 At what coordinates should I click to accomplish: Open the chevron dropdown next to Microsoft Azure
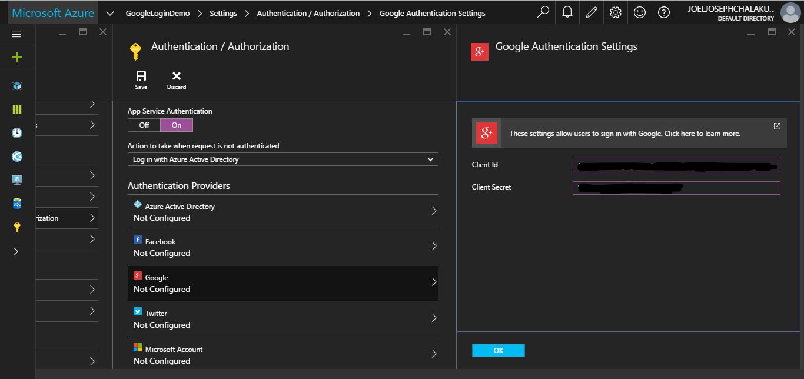click(x=110, y=13)
